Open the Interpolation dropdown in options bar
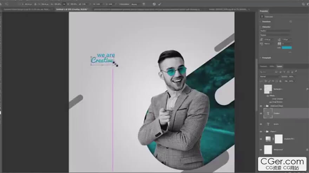This screenshot has height=173, width=309. [x=134, y=4]
